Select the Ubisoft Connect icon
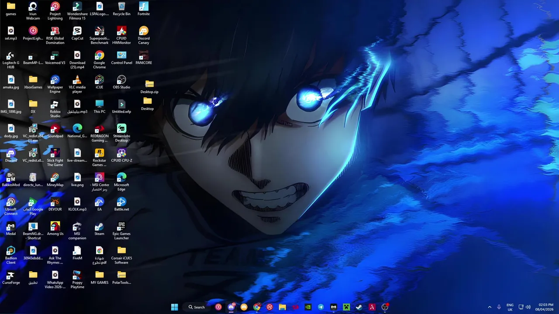The height and width of the screenshot is (314, 559). 11,206
